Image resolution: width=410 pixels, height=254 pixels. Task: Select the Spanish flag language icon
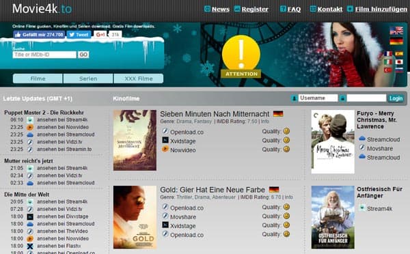click(x=399, y=53)
